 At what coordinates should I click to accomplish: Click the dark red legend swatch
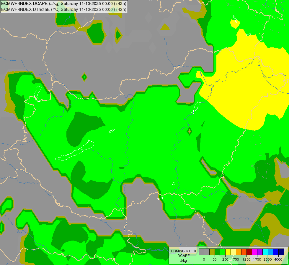(x=249, y=252)
